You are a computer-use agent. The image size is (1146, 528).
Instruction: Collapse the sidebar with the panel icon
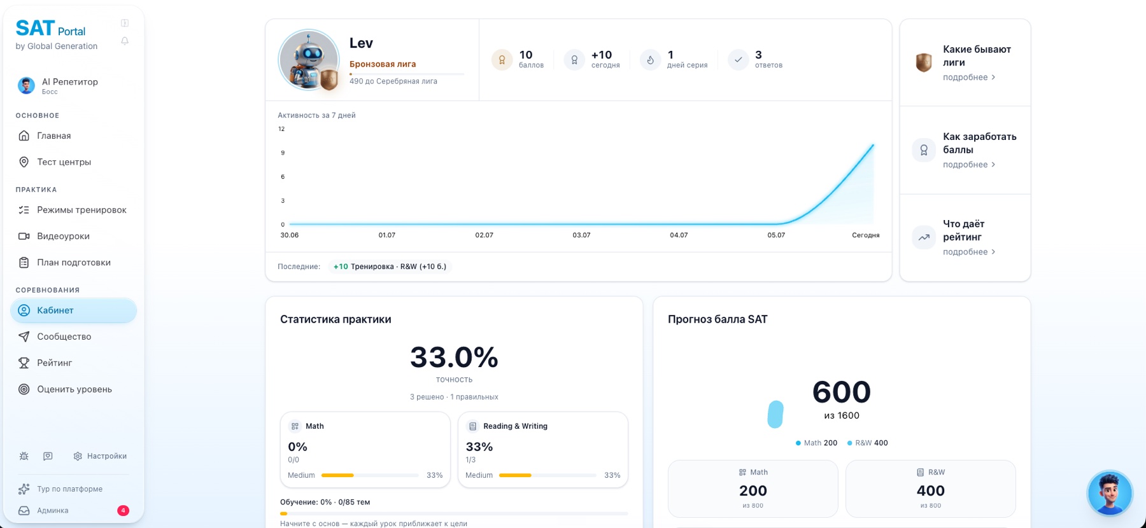pyautogui.click(x=125, y=23)
